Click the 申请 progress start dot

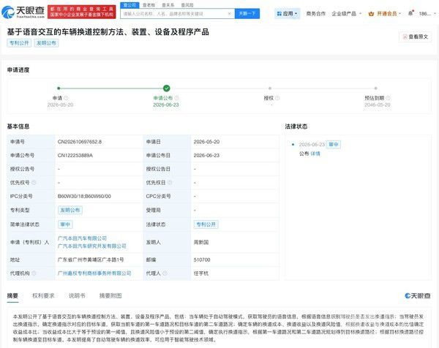(59, 88)
